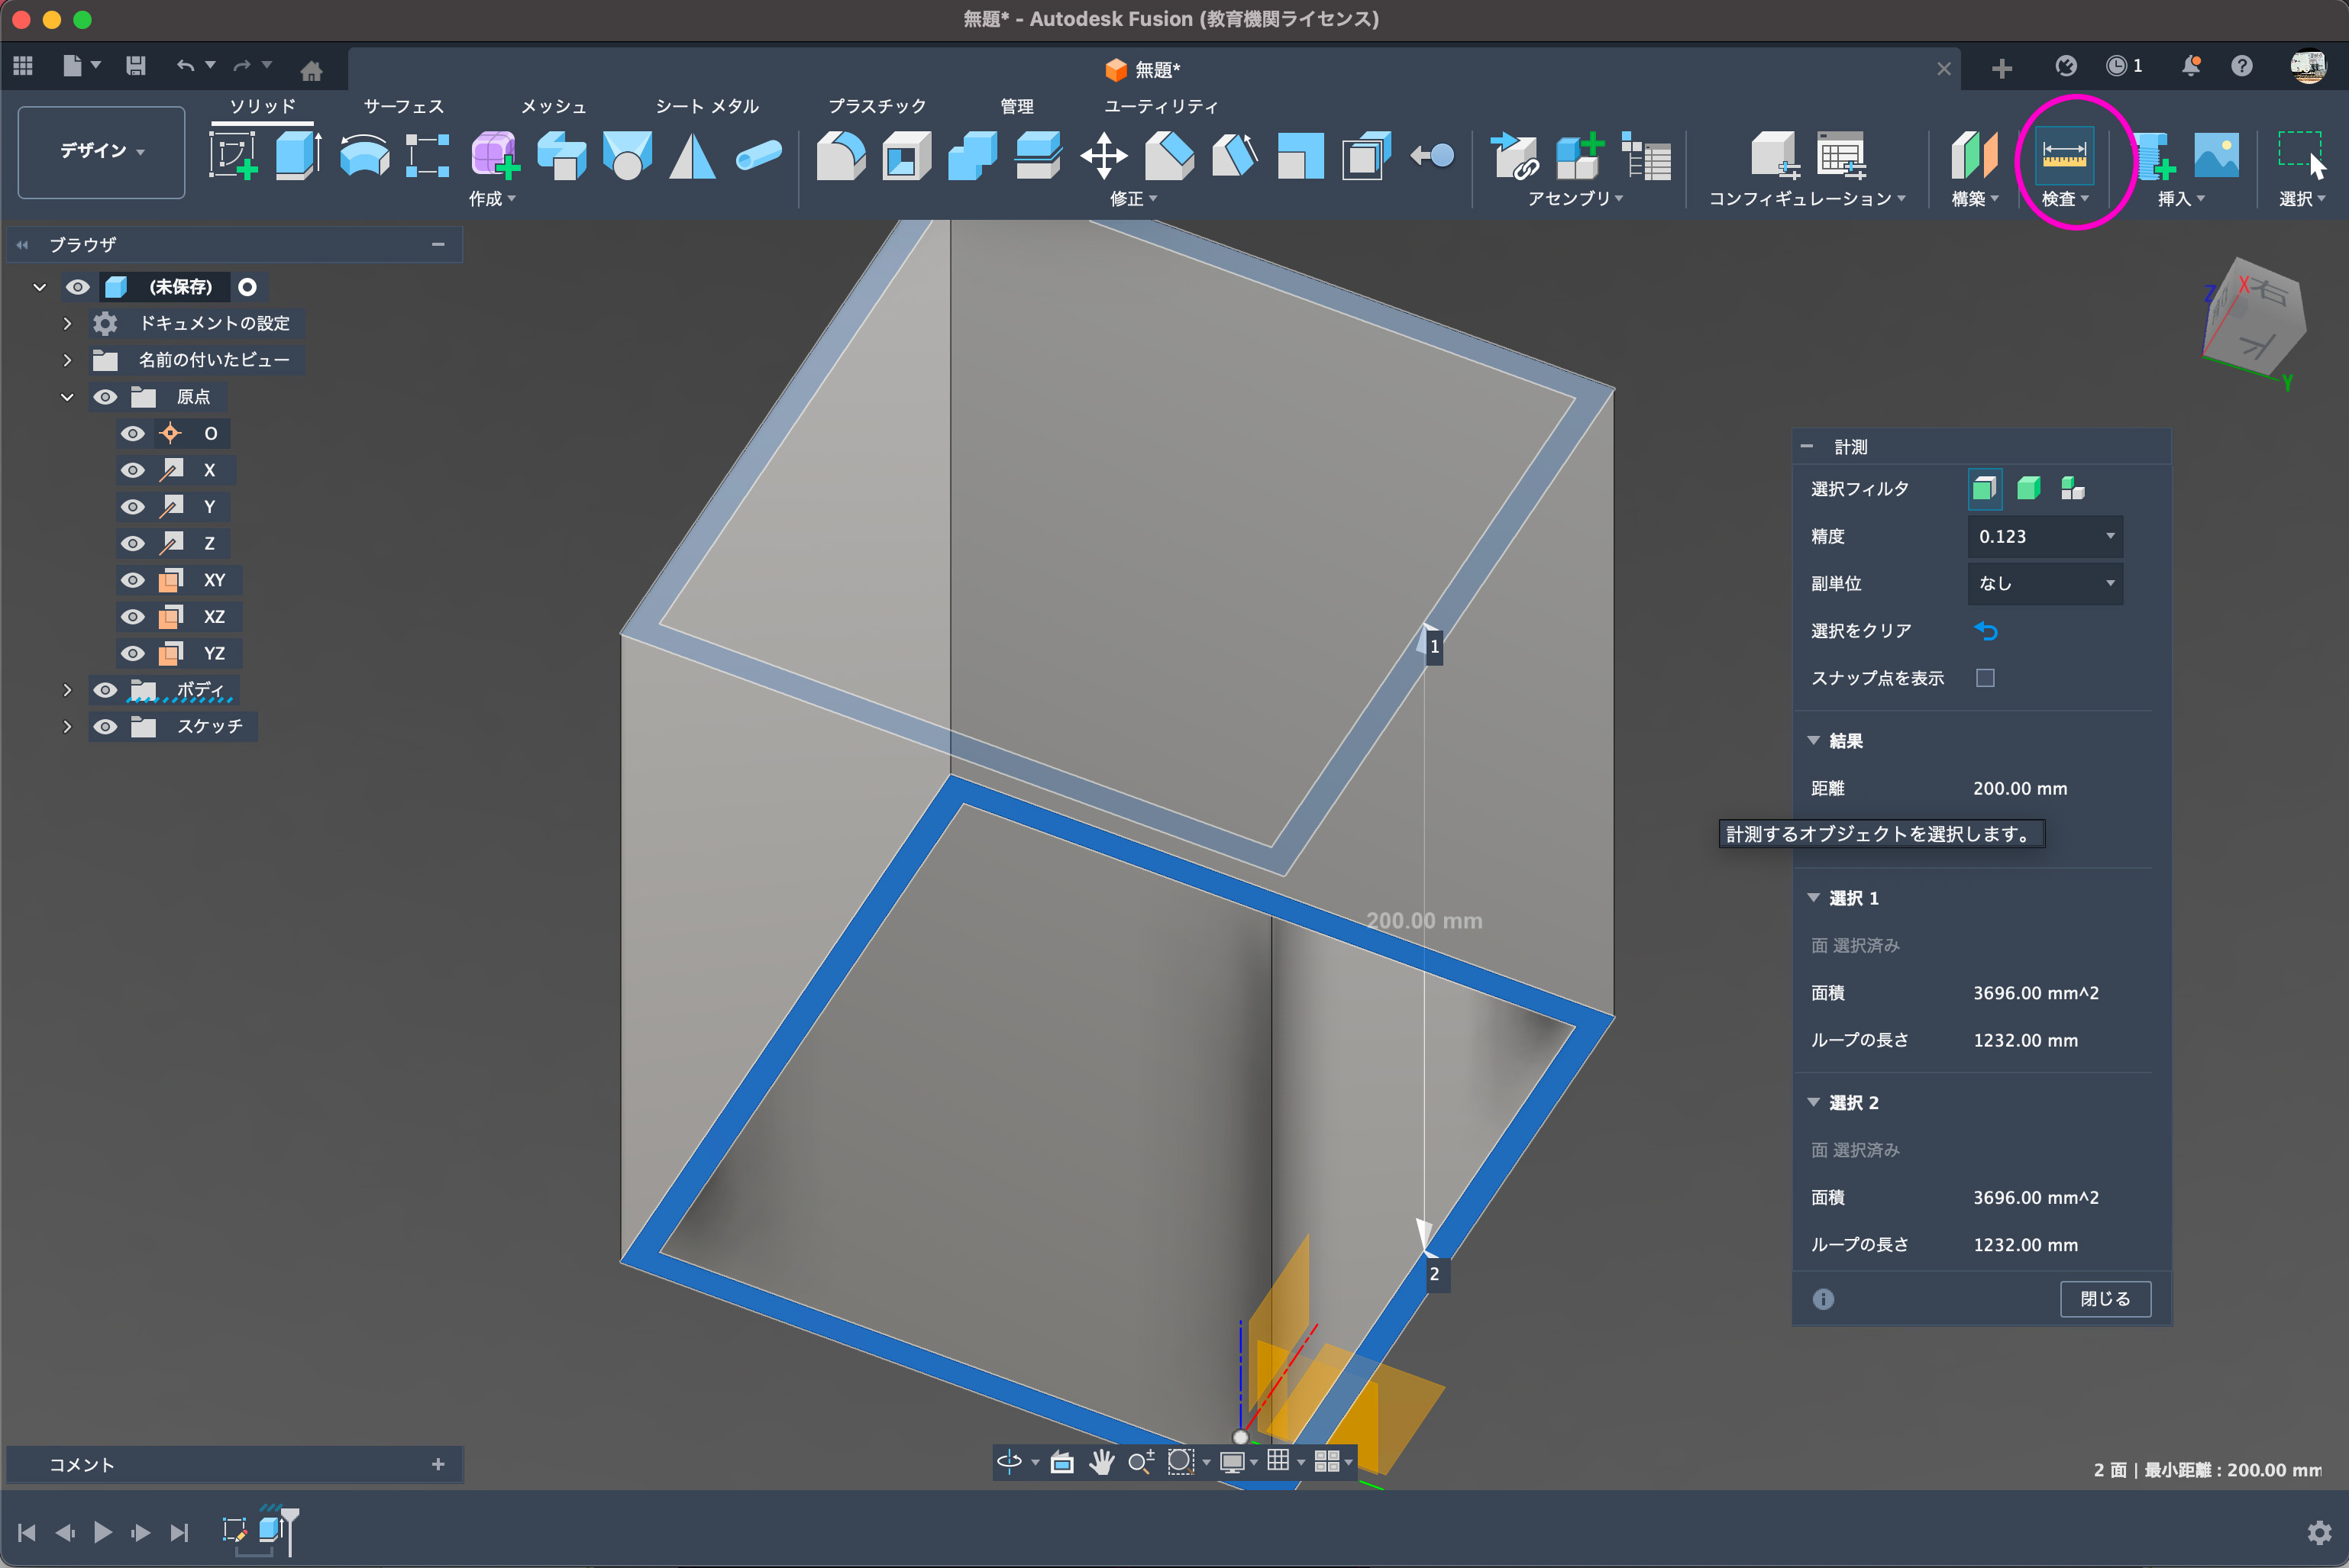Click the clear selection blue arrow icon
Screen dimensions: 2349x1568
[x=1986, y=631]
